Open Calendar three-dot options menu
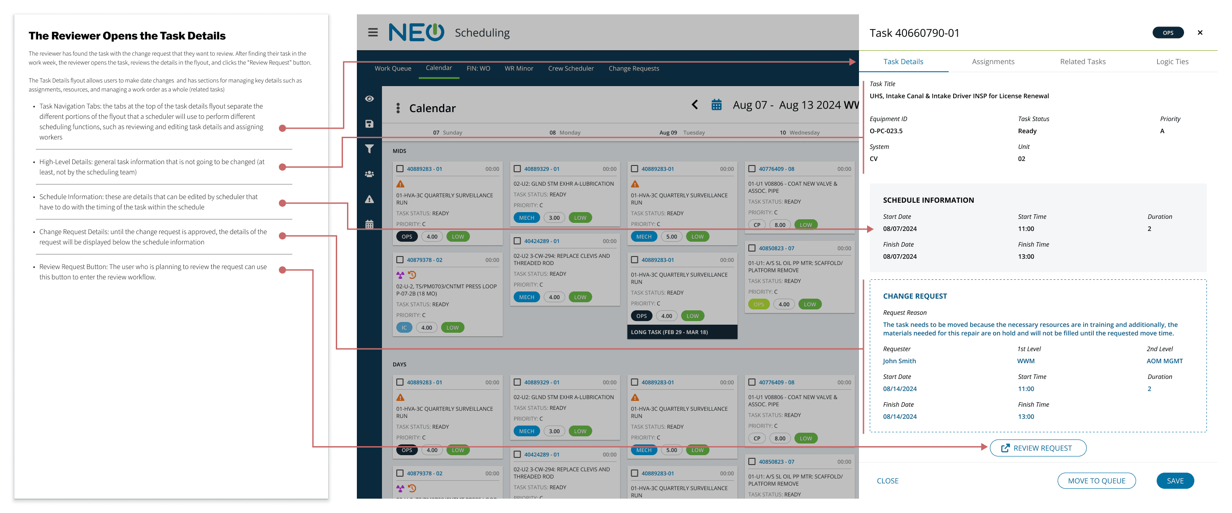Image resolution: width=1232 pixels, height=513 pixels. (x=398, y=108)
